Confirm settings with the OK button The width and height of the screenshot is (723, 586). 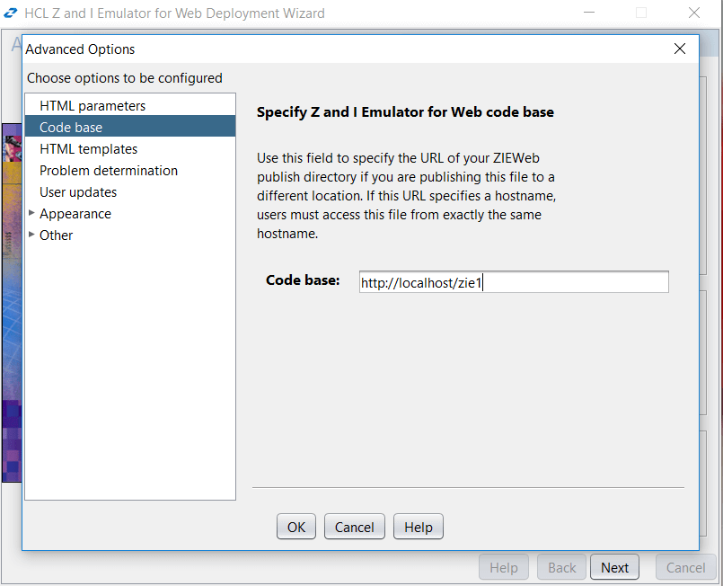pyautogui.click(x=295, y=527)
